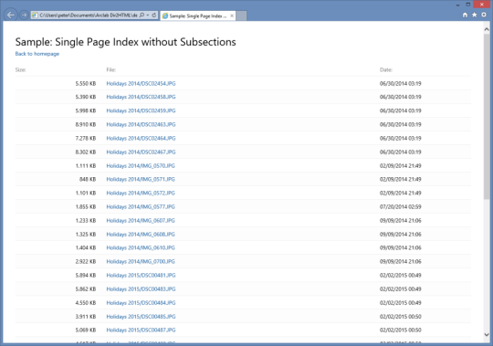Open Holidays 2014/IMG_0610.JPG link

[x=141, y=247]
